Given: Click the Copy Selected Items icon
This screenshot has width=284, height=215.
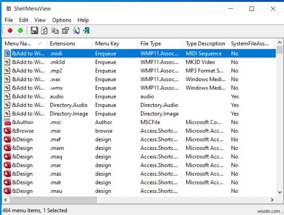Looking at the screenshot, I should coord(55,31).
